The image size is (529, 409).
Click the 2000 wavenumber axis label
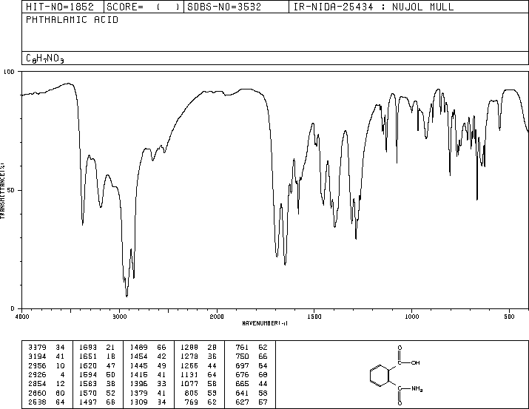click(x=217, y=317)
